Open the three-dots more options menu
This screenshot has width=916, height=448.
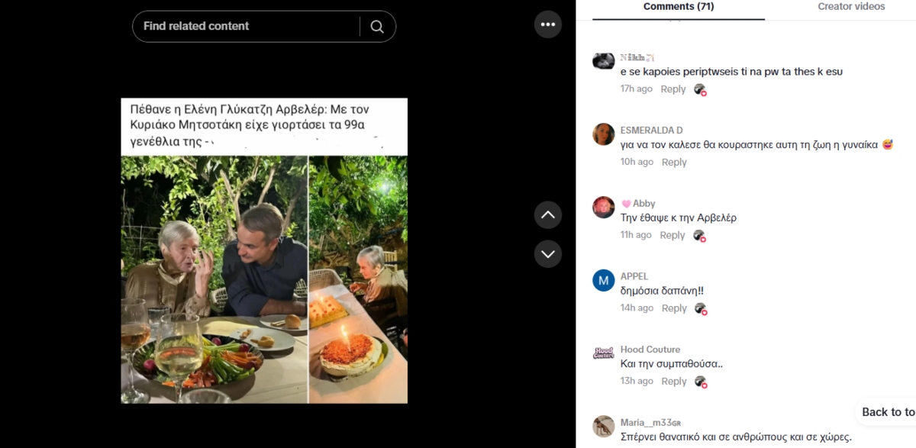point(548,24)
